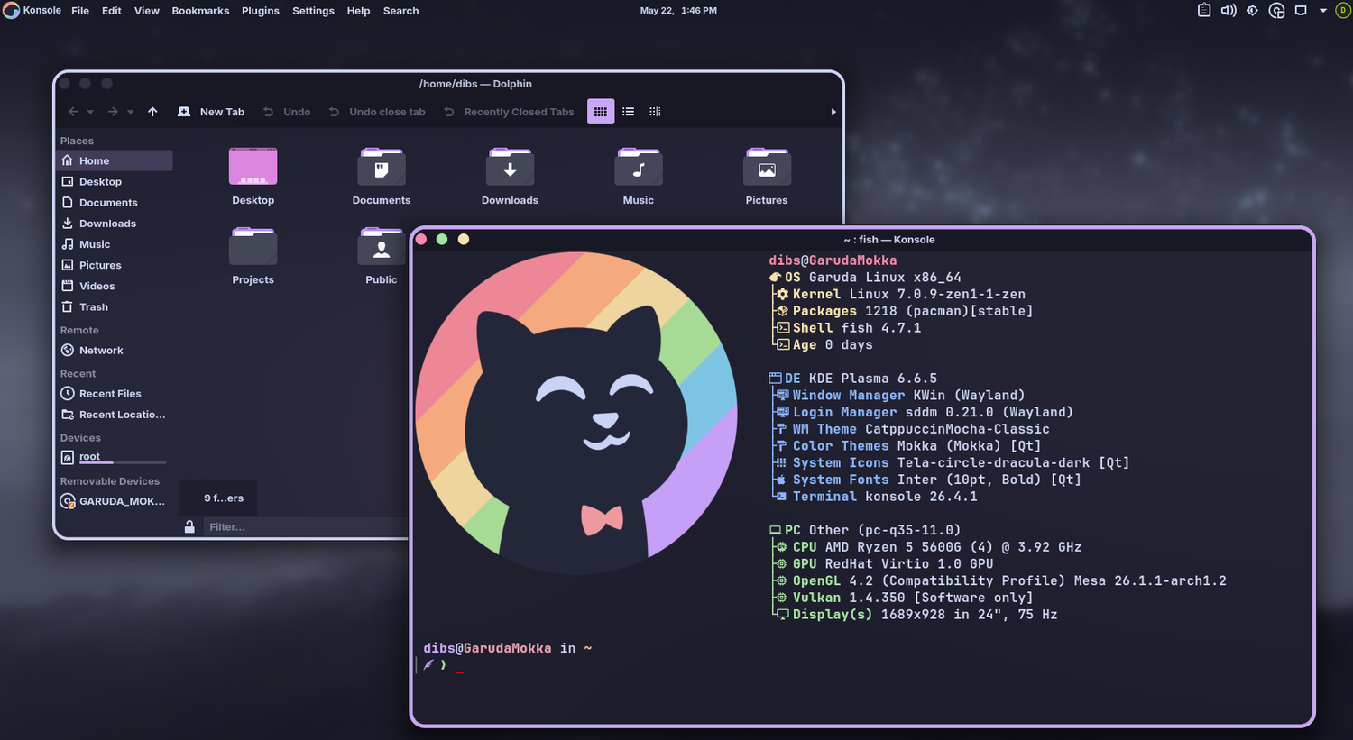Select GARUDA_MOK removable device

click(x=114, y=500)
